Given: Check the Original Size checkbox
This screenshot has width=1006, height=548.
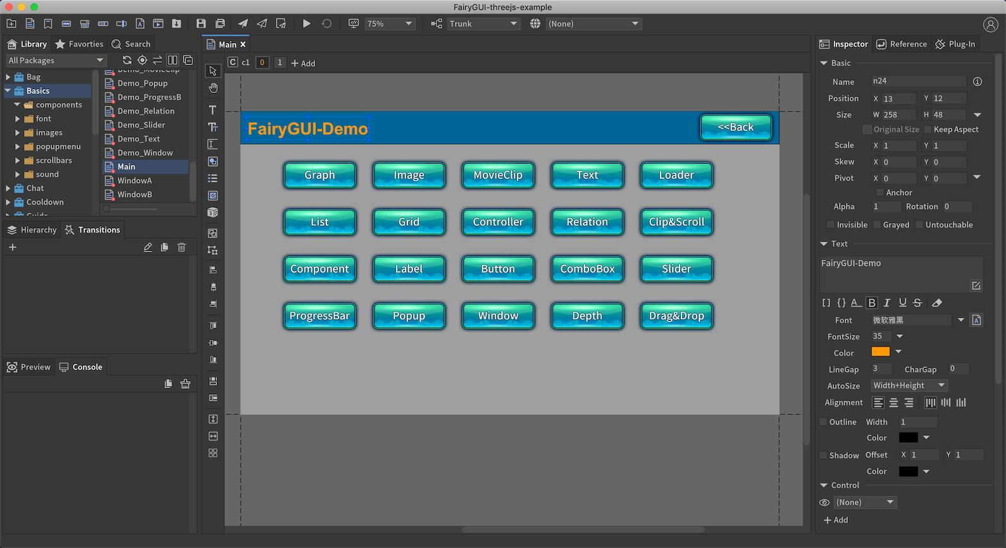Looking at the screenshot, I should point(867,129).
